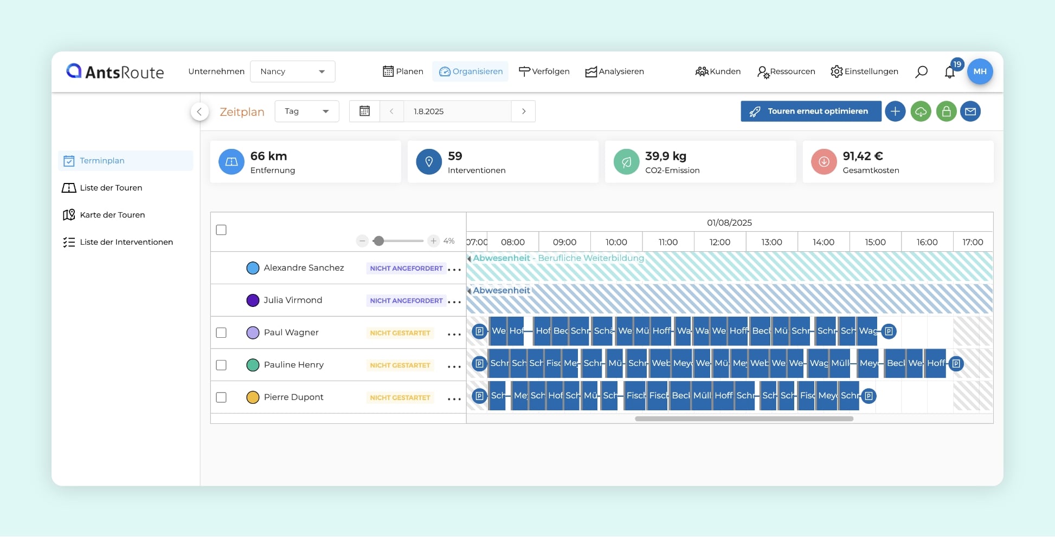The width and height of the screenshot is (1055, 537).
Task: Collapse sidebar with left chevron button
Action: [x=200, y=112]
